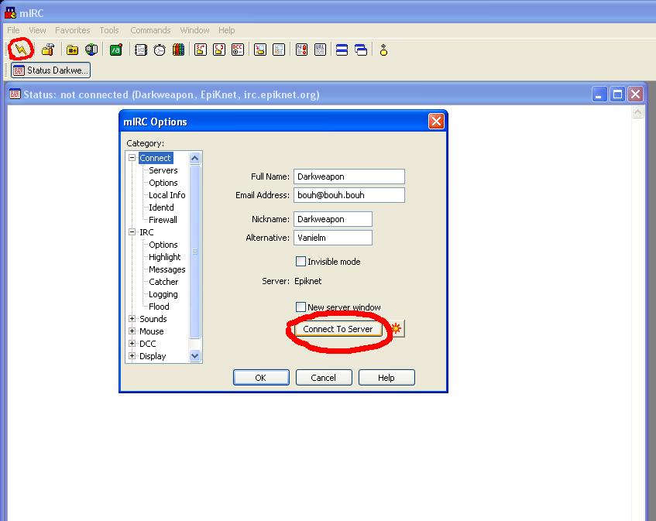Click the Full Name input field
656x521 pixels.
tap(349, 177)
